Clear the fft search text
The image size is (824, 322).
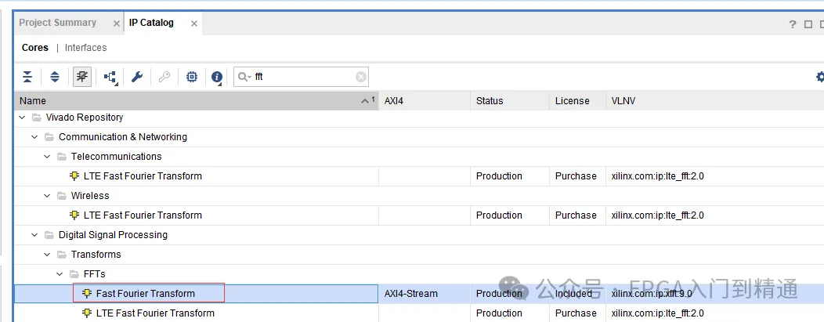point(361,78)
